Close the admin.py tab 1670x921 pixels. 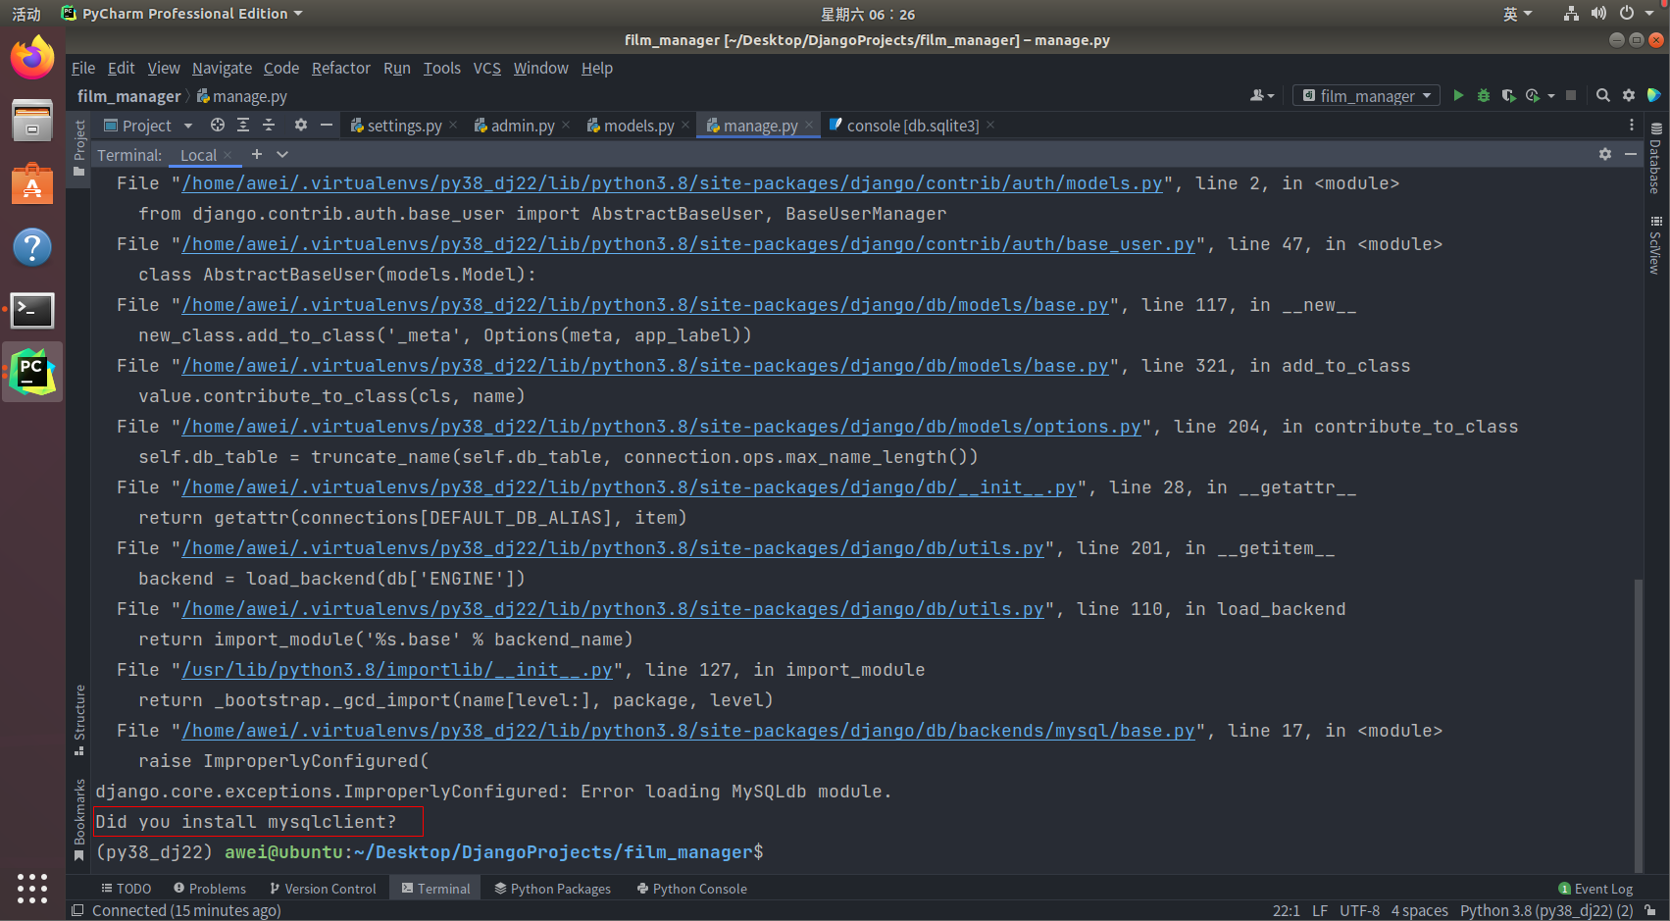tap(566, 125)
